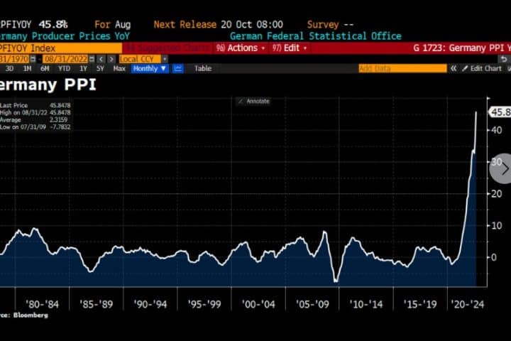Viewport: 511px width, 341px height.
Task: Click the Add Data input field
Action: click(402, 68)
